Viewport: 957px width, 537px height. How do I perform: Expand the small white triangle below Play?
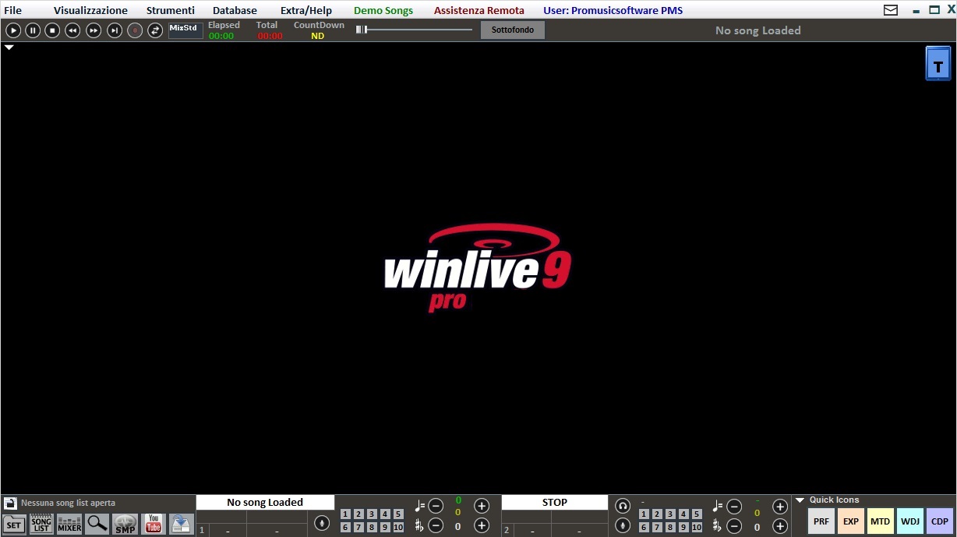9,48
